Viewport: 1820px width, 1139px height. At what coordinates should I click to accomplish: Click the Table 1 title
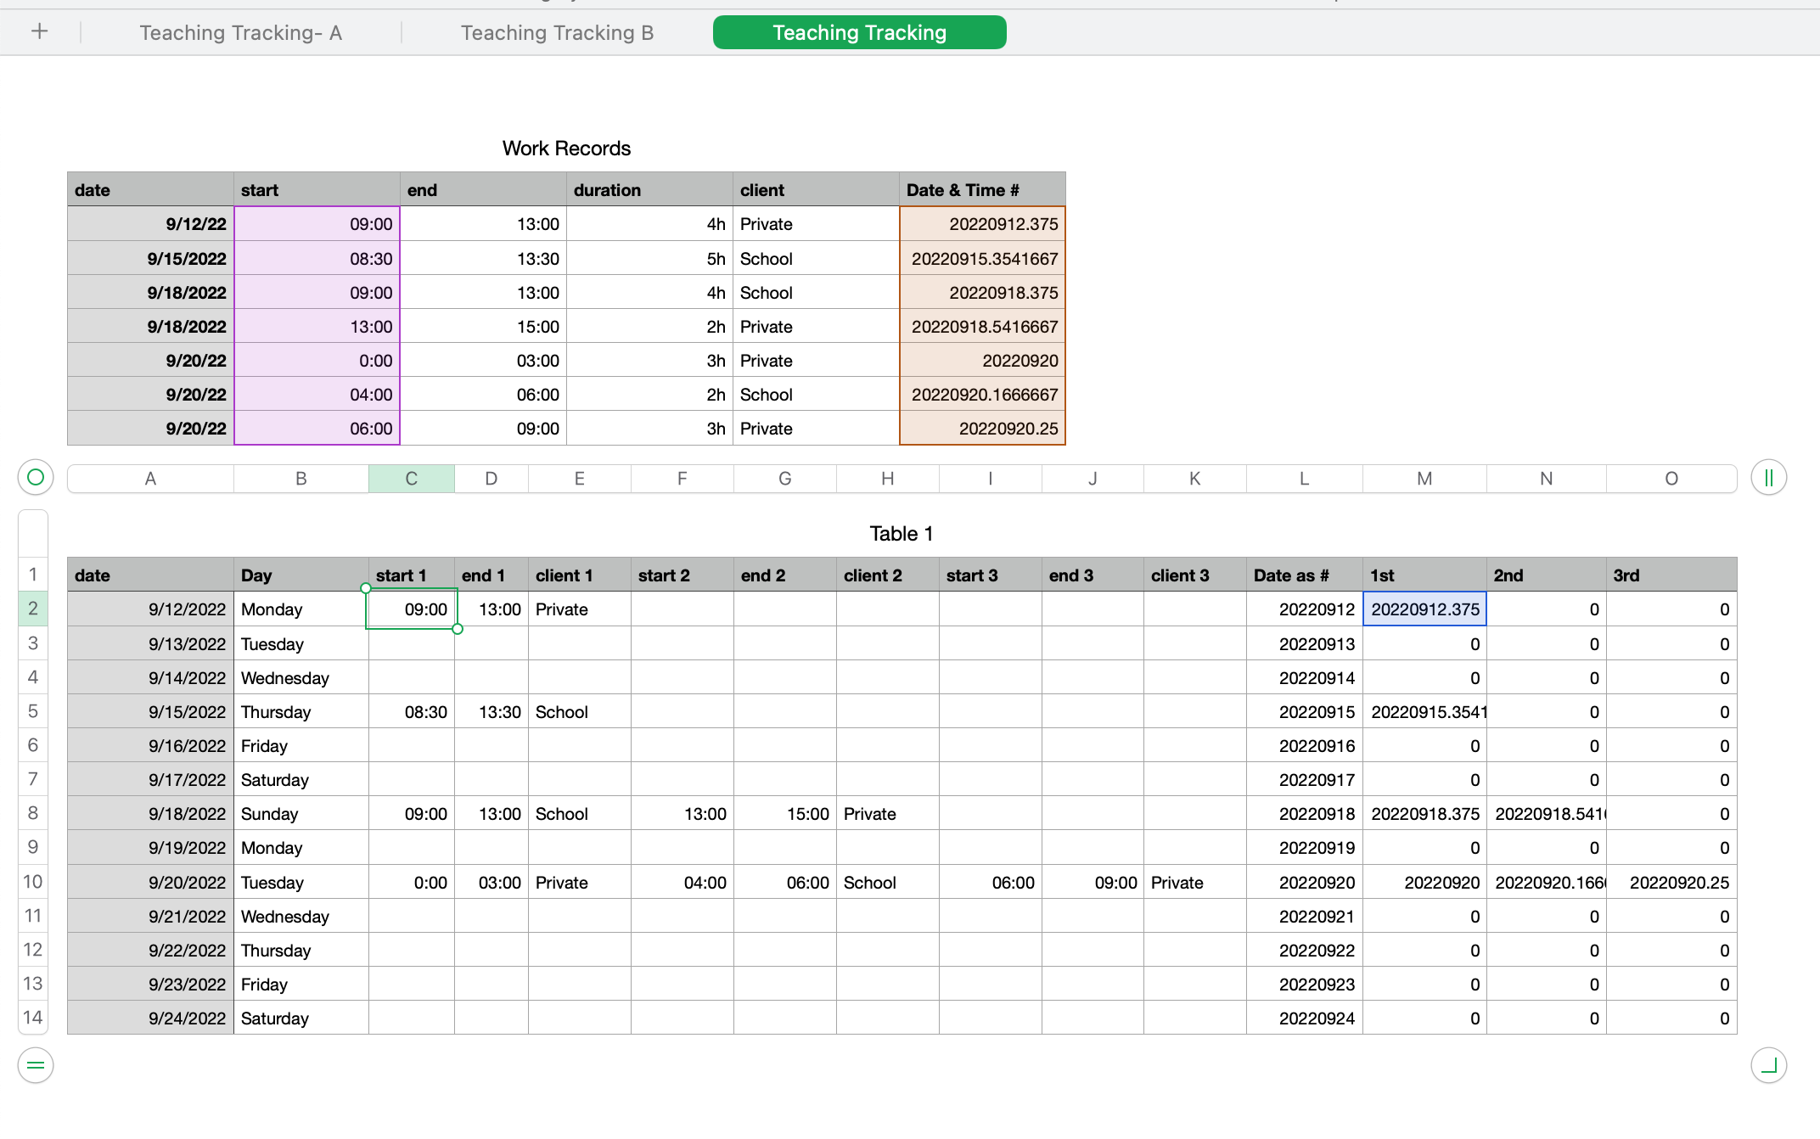tap(901, 533)
